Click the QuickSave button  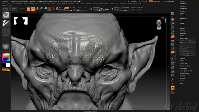[134, 1]
